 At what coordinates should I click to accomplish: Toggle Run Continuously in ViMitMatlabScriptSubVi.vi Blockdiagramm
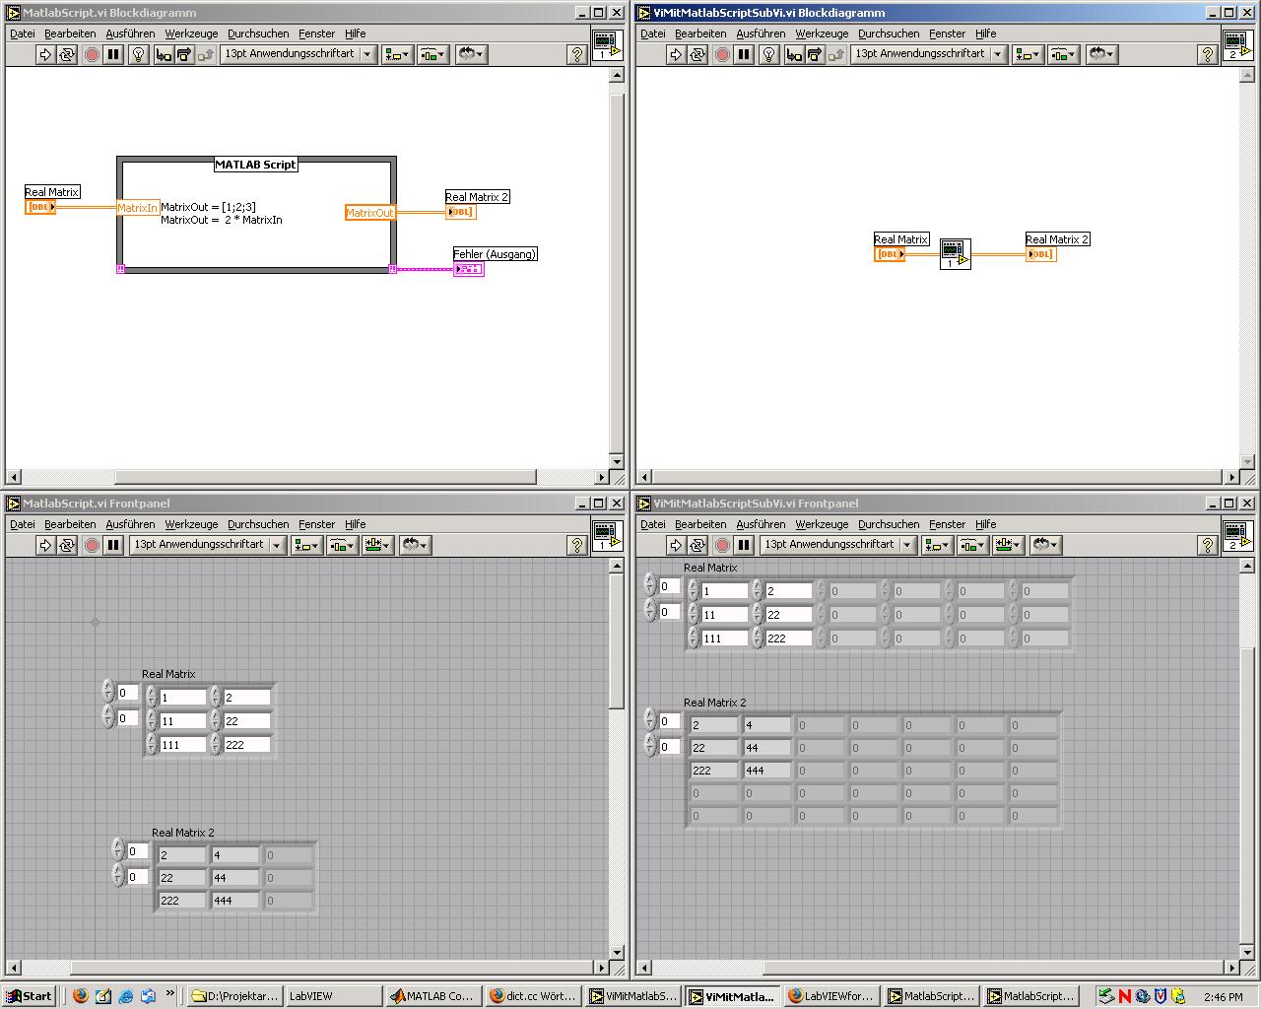[x=697, y=54]
